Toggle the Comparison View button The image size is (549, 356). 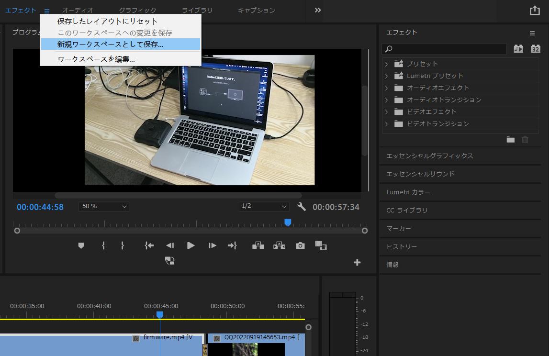pyautogui.click(x=321, y=245)
